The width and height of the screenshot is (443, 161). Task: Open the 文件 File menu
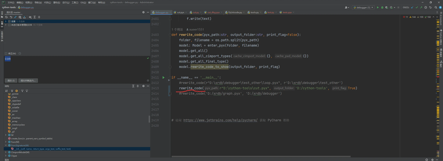11,2
